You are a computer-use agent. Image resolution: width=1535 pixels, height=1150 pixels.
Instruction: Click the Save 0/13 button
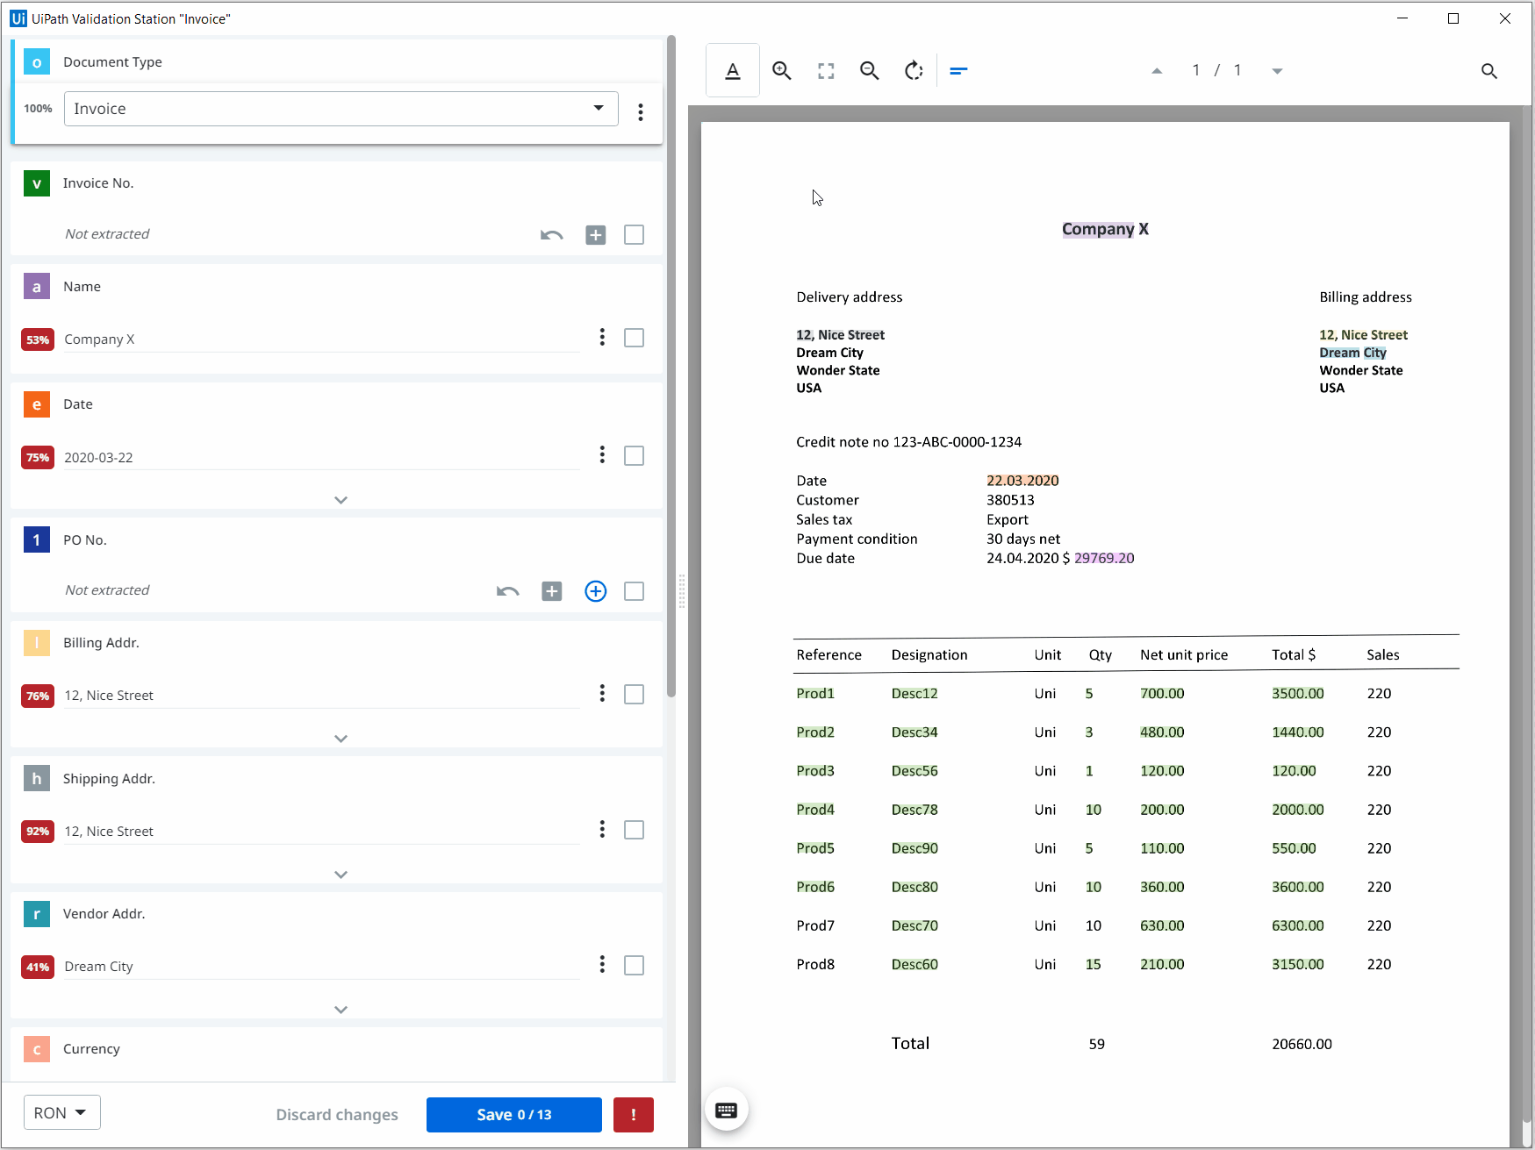(513, 1114)
